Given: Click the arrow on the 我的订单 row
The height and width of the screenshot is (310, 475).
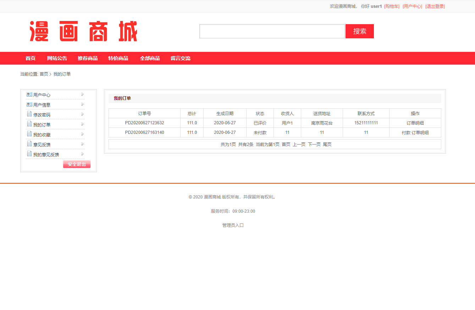Looking at the screenshot, I should pos(82,124).
